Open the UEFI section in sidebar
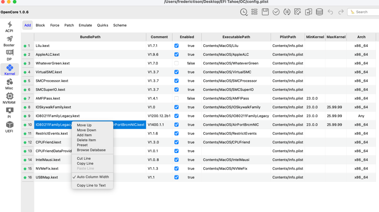 [9, 127]
